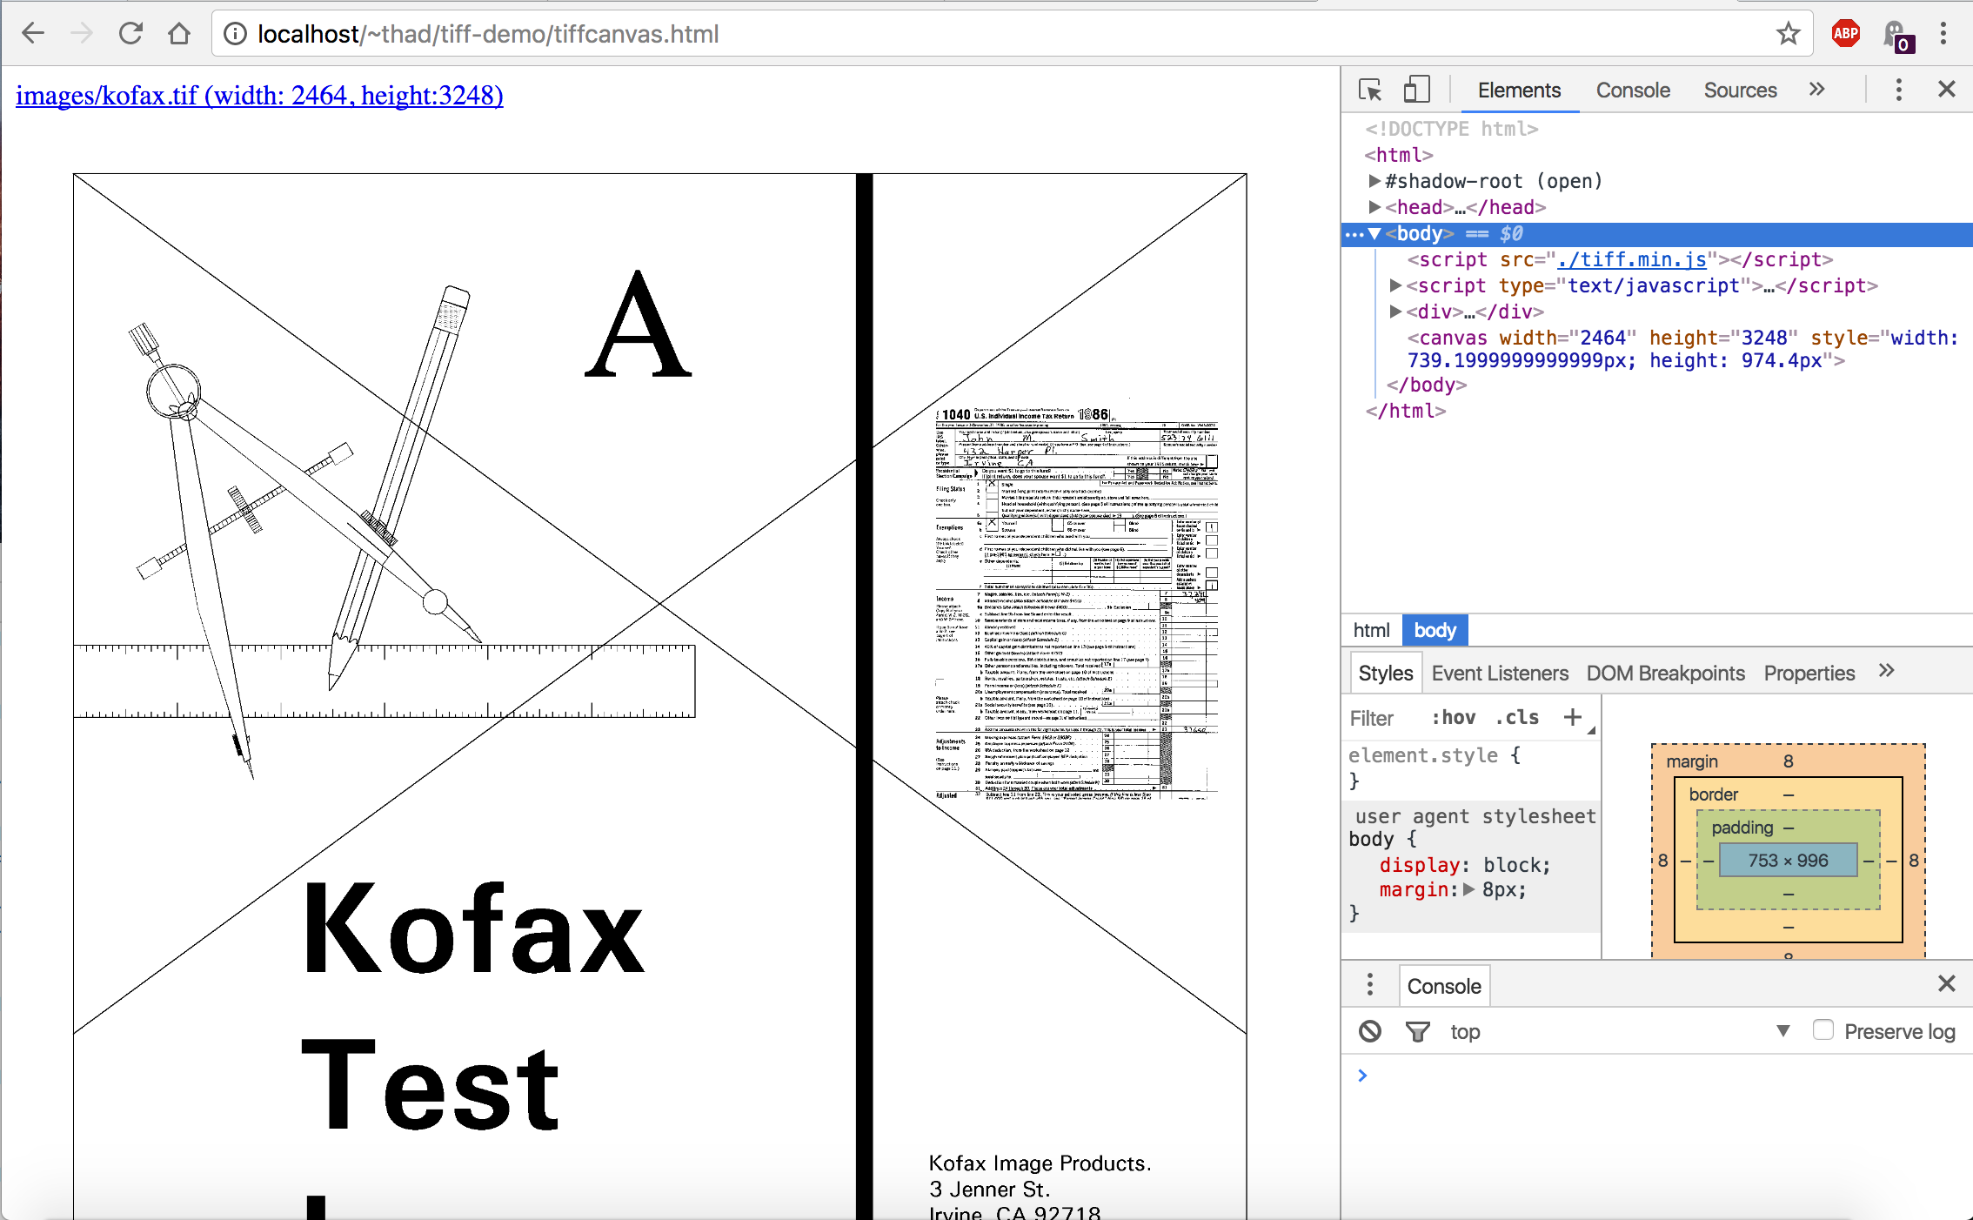The height and width of the screenshot is (1220, 1973).
Task: Activate the inspect element picker
Action: pos(1370,90)
